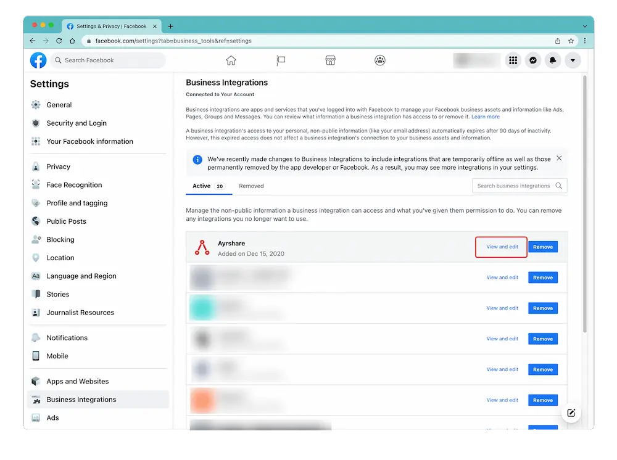Screen dimensions: 617x460
Task: Bookmark this page with the star icon
Action: pyautogui.click(x=571, y=41)
